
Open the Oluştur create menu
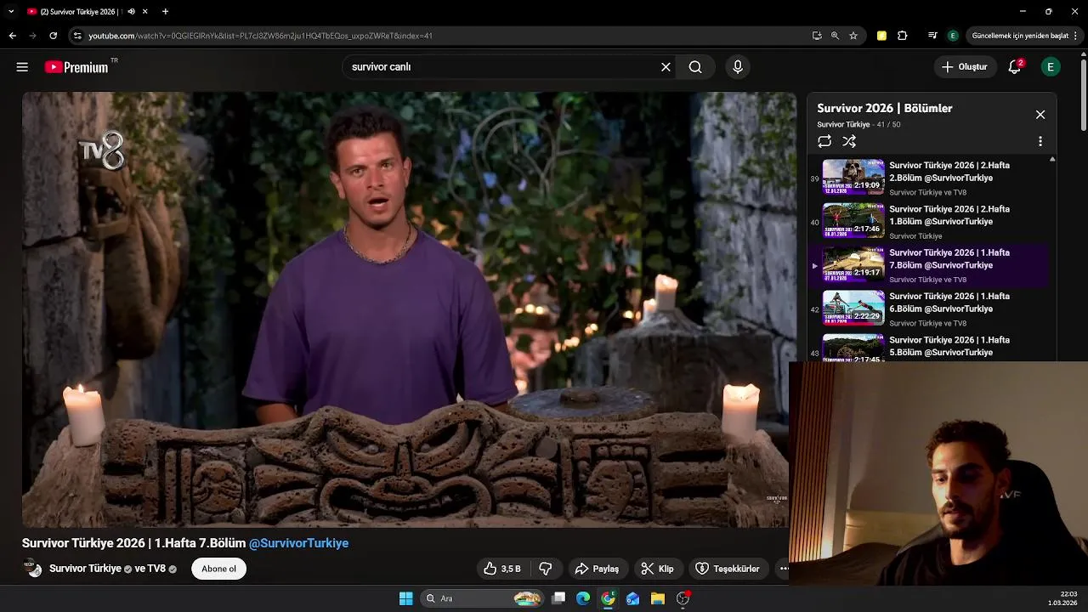click(x=965, y=67)
